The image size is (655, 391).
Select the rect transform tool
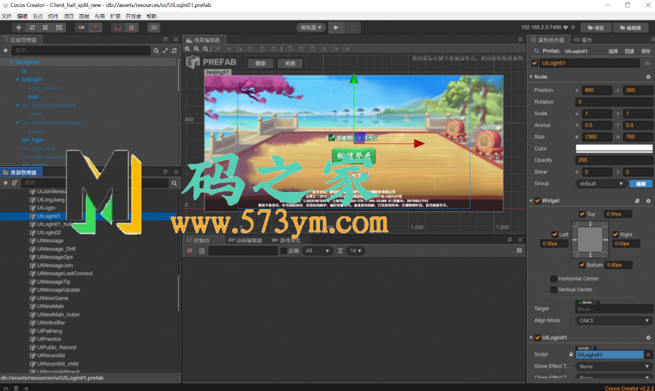click(59, 28)
